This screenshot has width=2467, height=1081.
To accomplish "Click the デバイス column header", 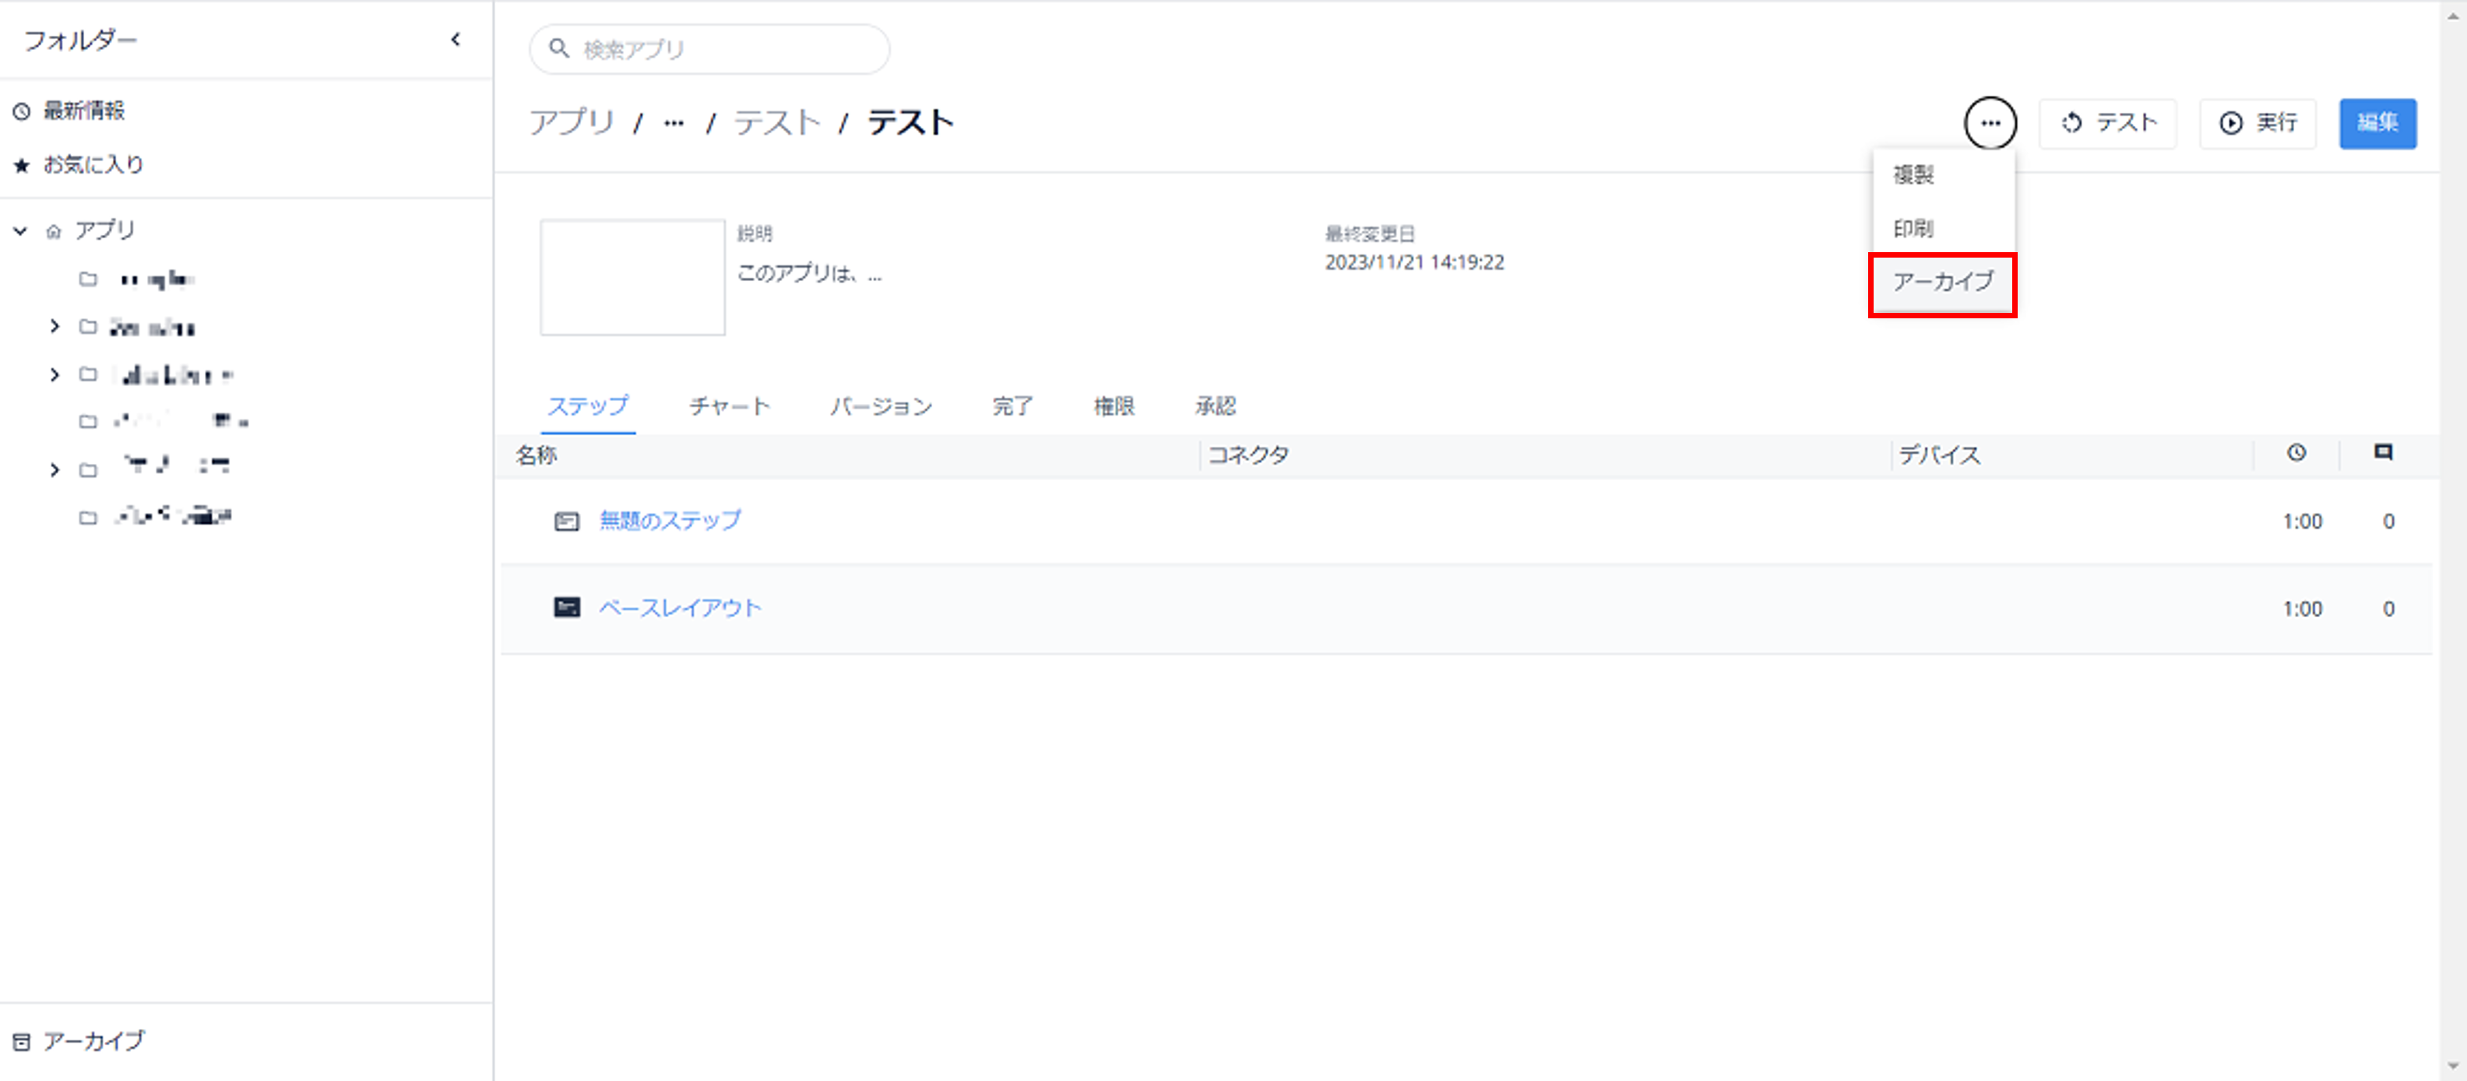I will pos(1939,455).
